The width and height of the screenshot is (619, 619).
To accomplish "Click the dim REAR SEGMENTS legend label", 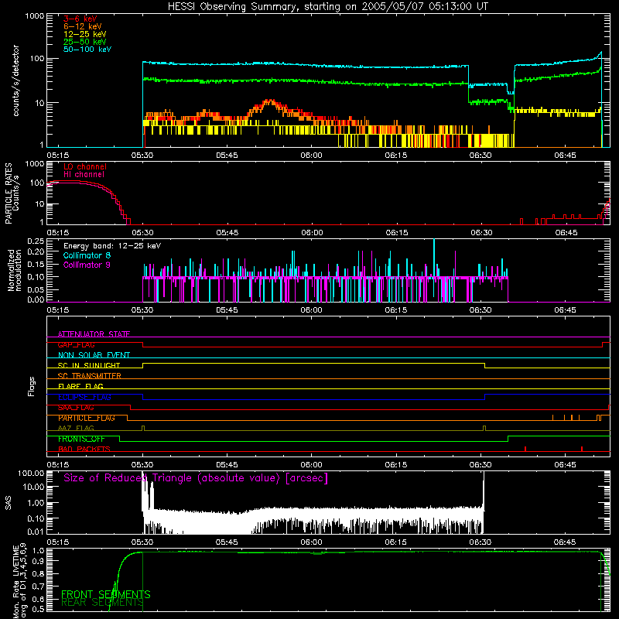I will point(102,603).
